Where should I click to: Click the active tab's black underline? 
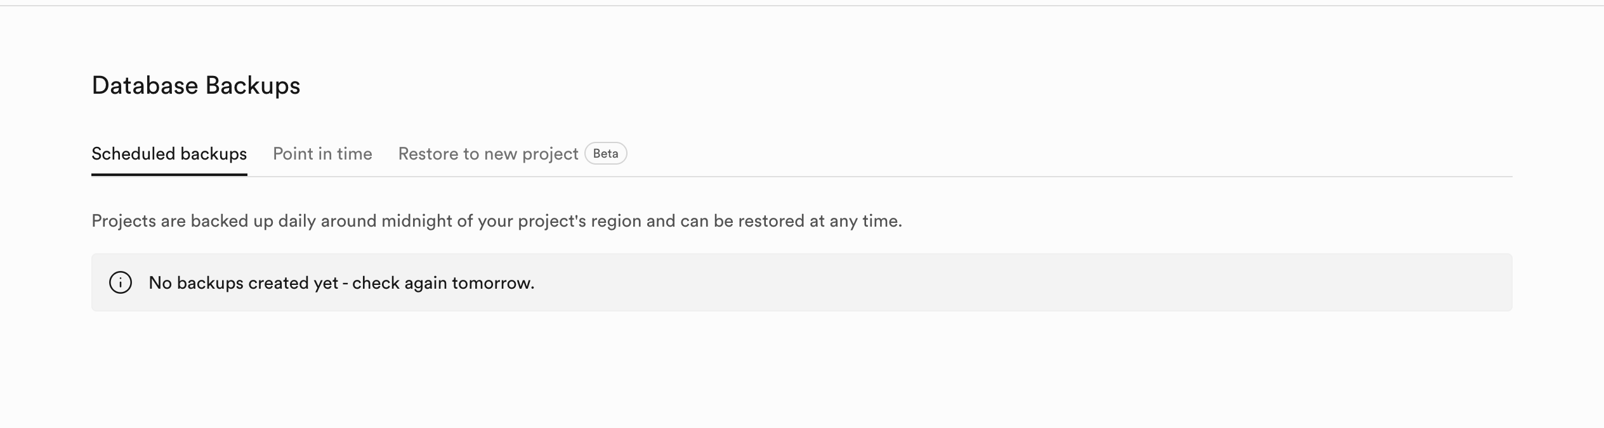coord(169,174)
